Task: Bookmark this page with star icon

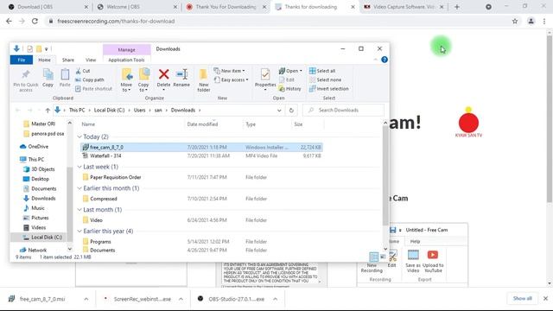Action: tap(515, 21)
